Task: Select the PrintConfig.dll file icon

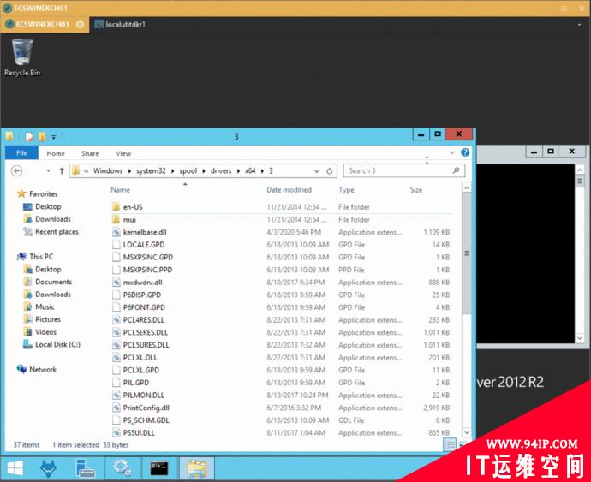Action: pos(116,408)
